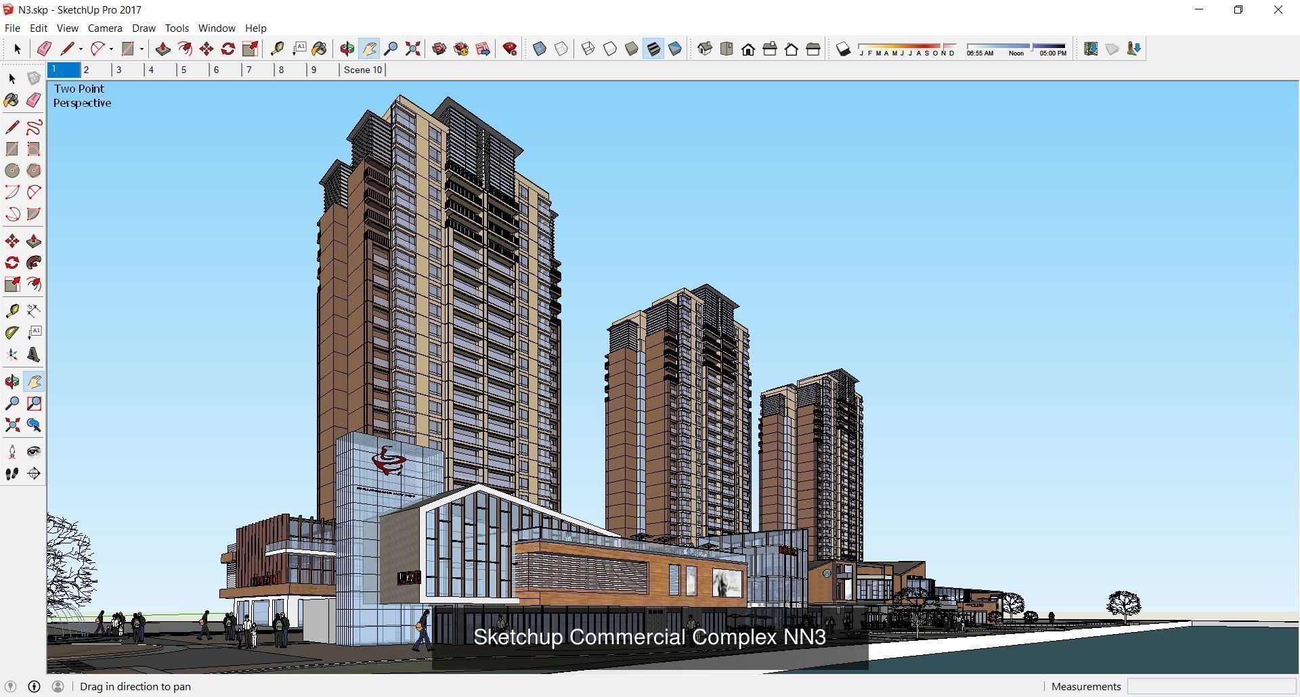This screenshot has width=1300, height=697.
Task: Open the Draw menu
Action: pos(144,28)
